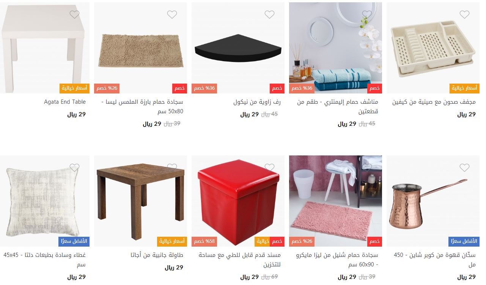
Task: Favorite the Agata End Table with heart icon
Action: pyautogui.click(x=74, y=14)
